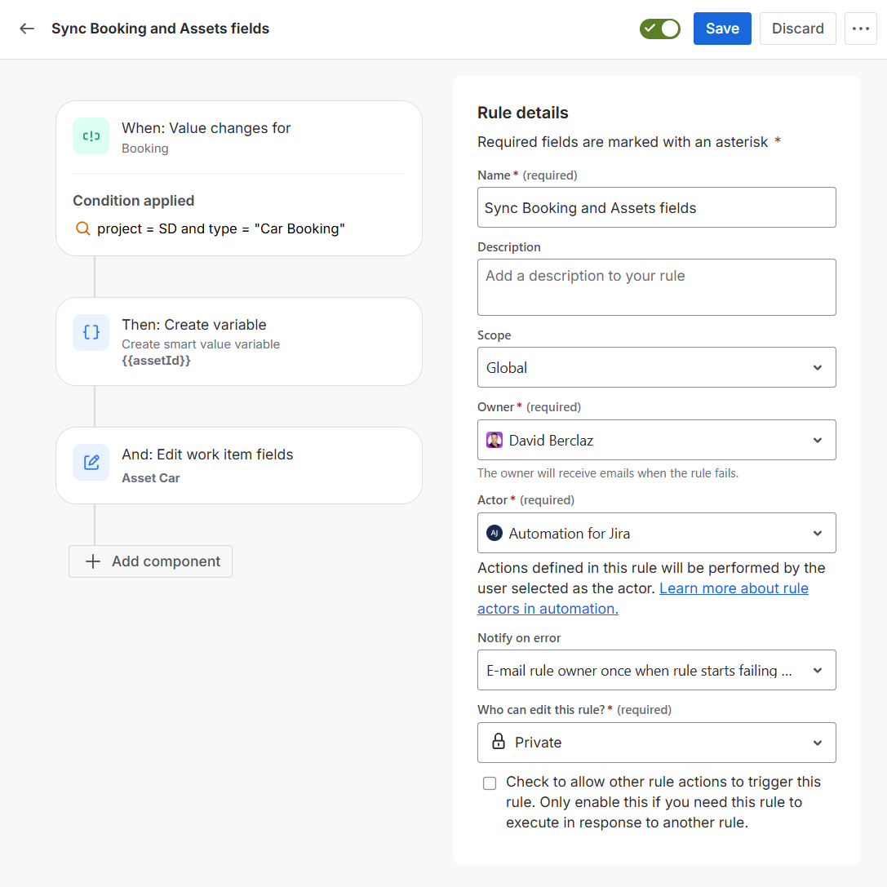This screenshot has height=887, width=887.
Task: Toggle the rule enabled switch
Action: [x=659, y=29]
